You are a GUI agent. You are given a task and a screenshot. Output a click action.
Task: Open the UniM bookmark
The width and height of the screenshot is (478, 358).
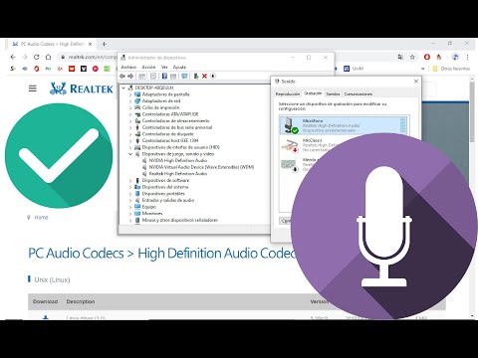[x=354, y=69]
